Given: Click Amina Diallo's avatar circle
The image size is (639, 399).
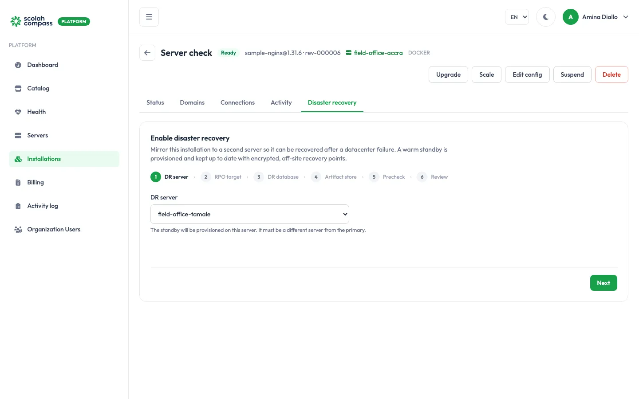Looking at the screenshot, I should [571, 17].
